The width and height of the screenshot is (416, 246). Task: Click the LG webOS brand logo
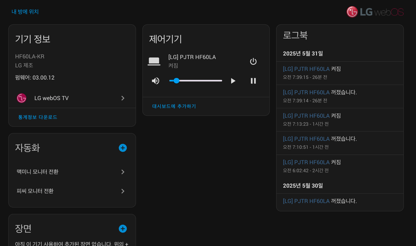pyautogui.click(x=375, y=12)
